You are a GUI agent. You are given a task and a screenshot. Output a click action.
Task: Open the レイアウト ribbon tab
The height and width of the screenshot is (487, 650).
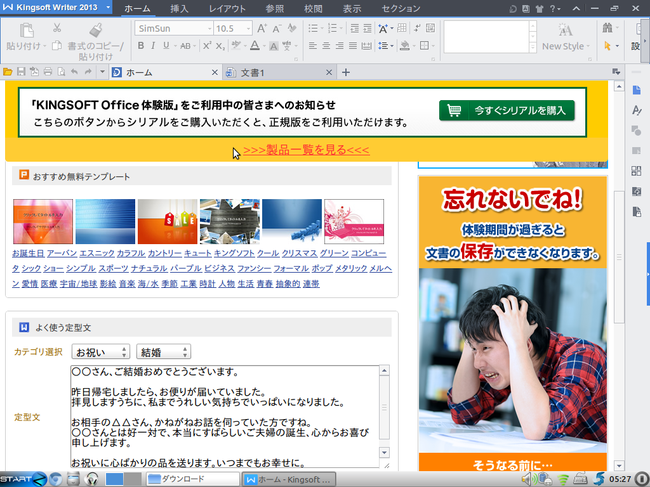click(x=227, y=8)
